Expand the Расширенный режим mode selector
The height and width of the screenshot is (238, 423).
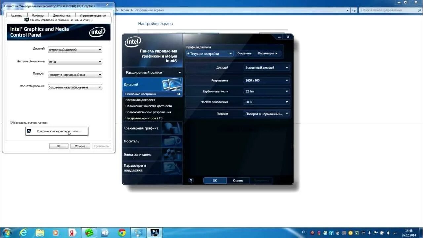click(152, 72)
